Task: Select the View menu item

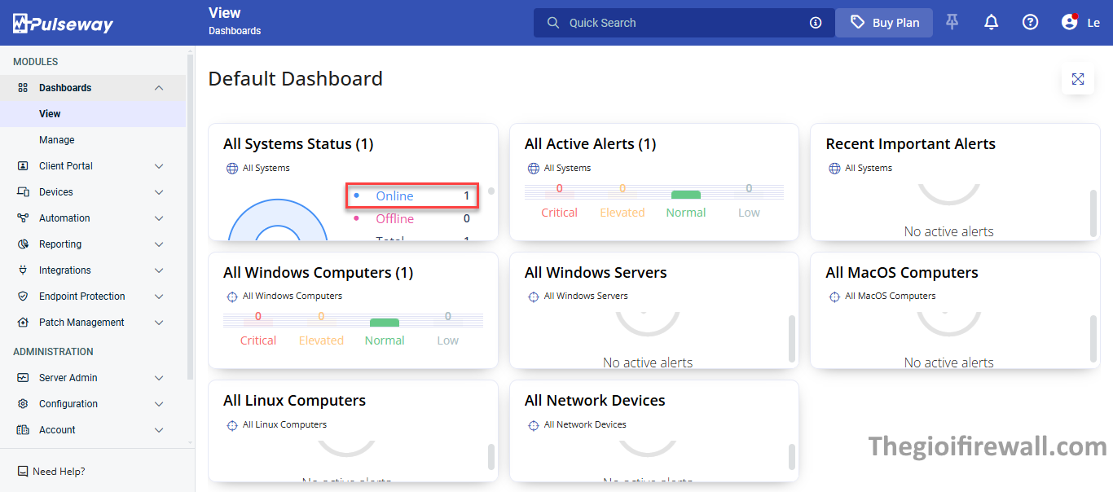Action: [x=50, y=114]
